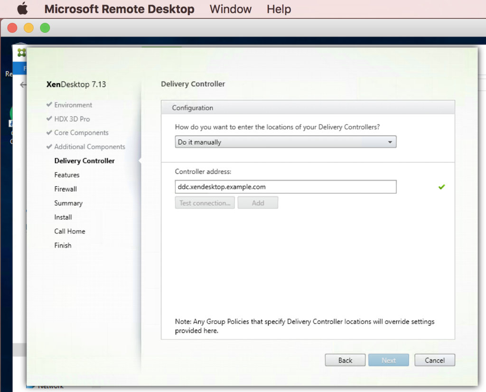486x392 pixels.
Task: Open the Delivery Controller location dropdown
Action: (x=285, y=142)
